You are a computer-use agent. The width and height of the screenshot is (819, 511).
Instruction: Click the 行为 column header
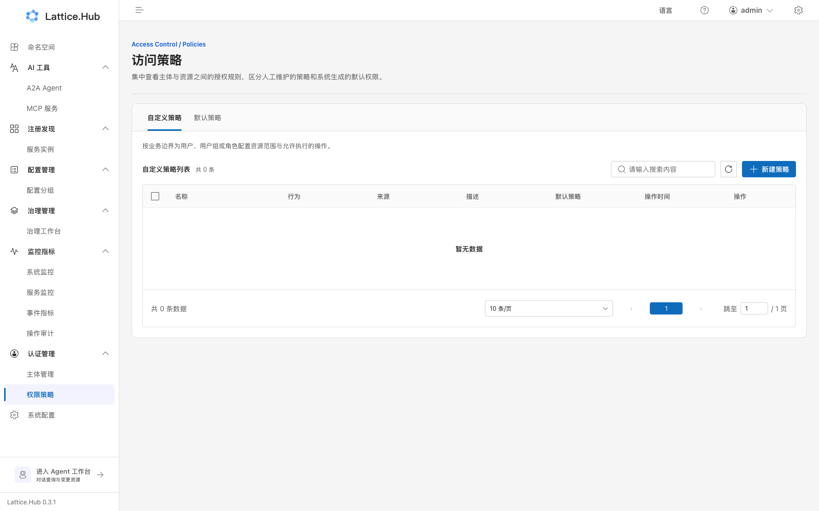294,197
